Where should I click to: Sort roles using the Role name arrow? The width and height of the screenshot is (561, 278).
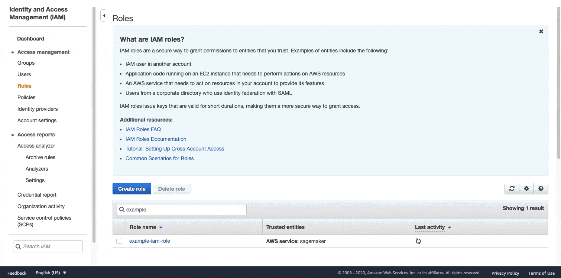point(160,227)
